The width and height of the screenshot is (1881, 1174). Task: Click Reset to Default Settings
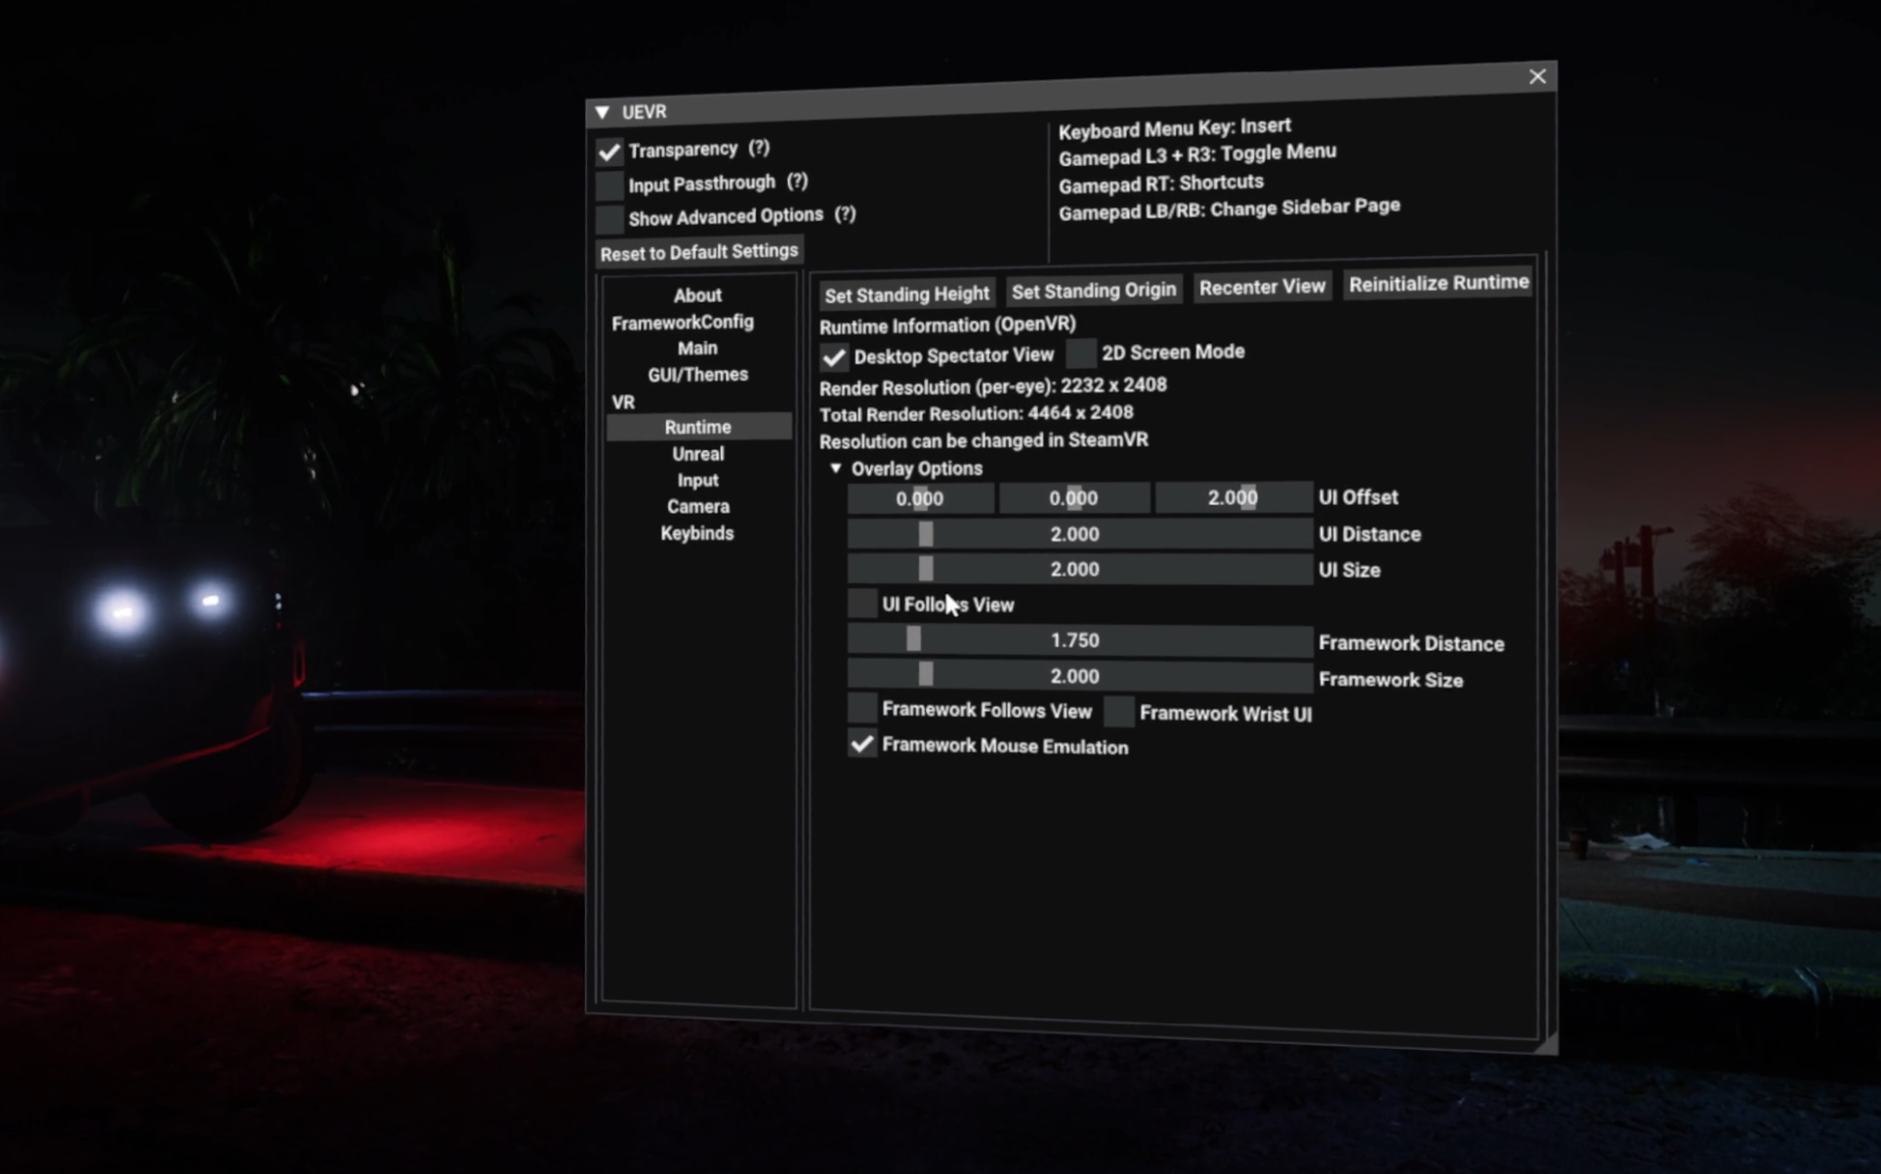(x=698, y=251)
